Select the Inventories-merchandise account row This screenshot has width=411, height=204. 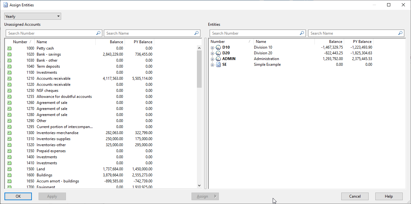click(x=57, y=133)
